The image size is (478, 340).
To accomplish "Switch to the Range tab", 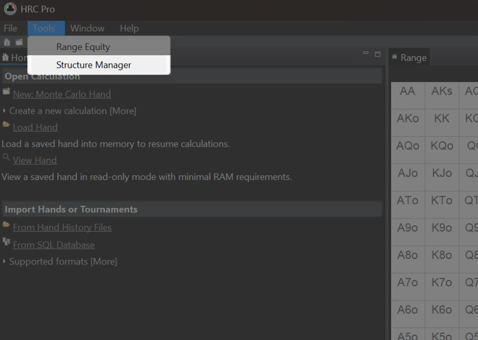I will (x=413, y=58).
